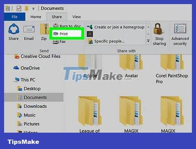Click the Fax command

[x=59, y=42]
